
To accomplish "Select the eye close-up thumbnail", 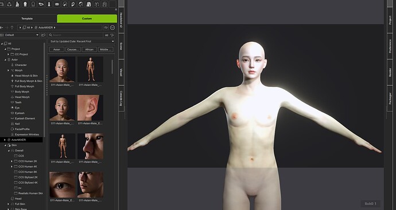I will 63,185.
